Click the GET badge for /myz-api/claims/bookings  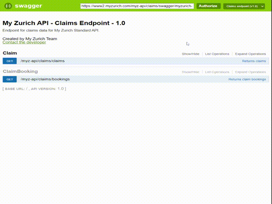pyautogui.click(x=10, y=79)
